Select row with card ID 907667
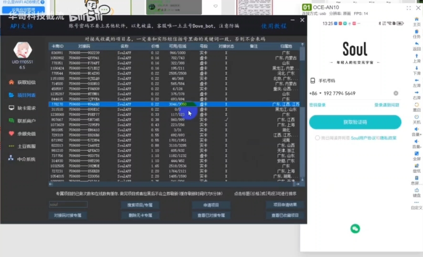423x257 pixels. 174,120
